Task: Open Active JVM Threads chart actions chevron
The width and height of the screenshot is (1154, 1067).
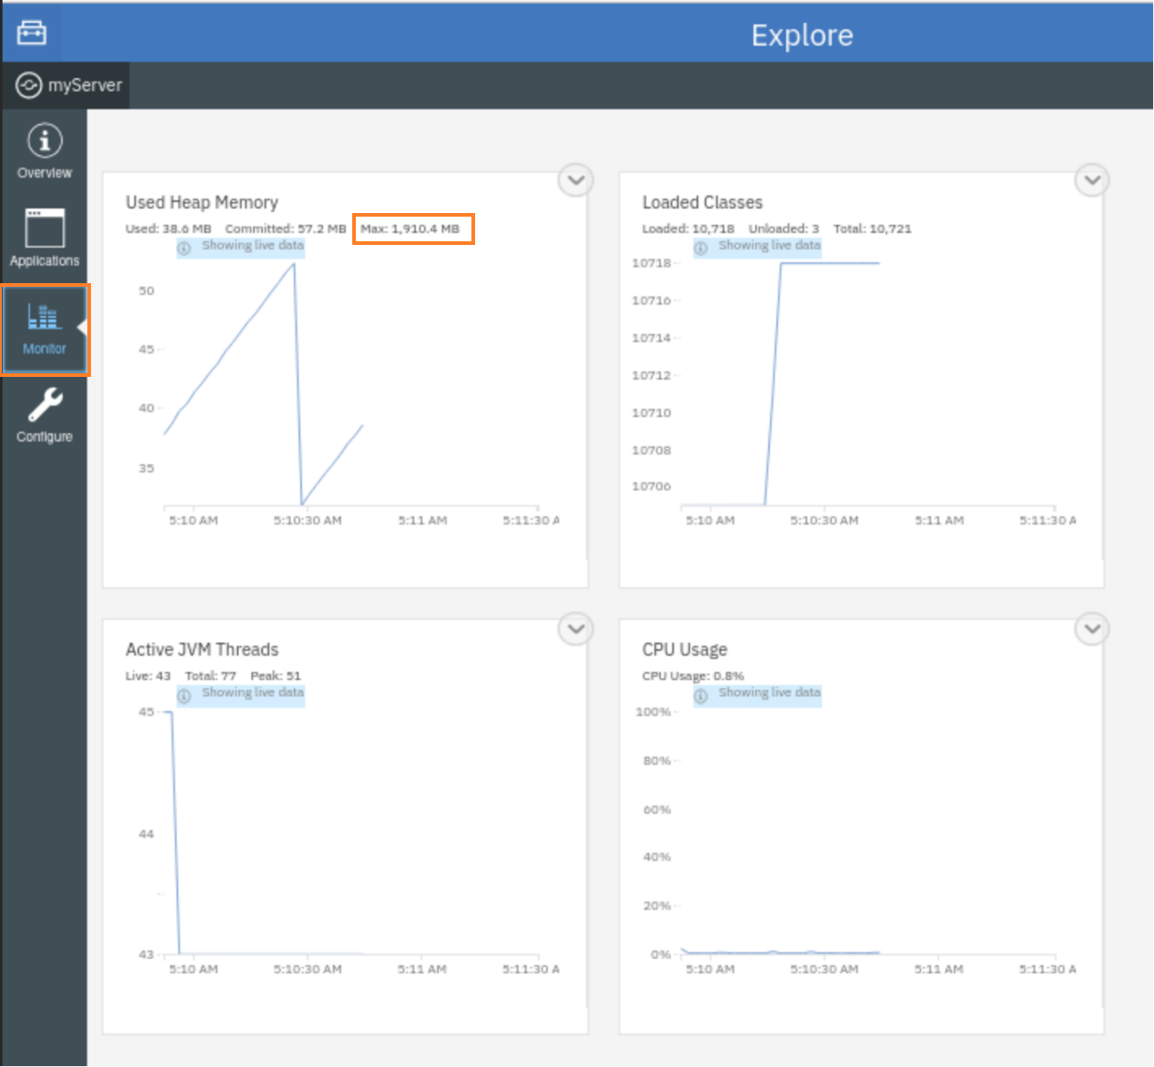Action: tap(575, 628)
